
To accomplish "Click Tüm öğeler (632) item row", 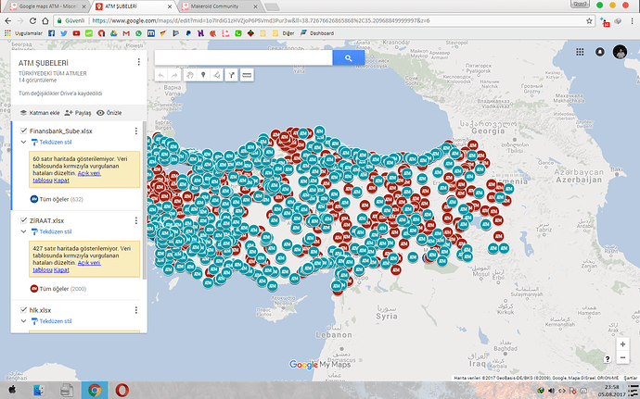I will pos(58,199).
